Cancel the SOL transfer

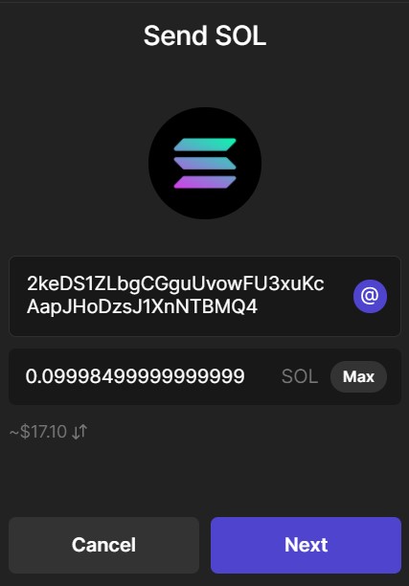click(x=104, y=545)
